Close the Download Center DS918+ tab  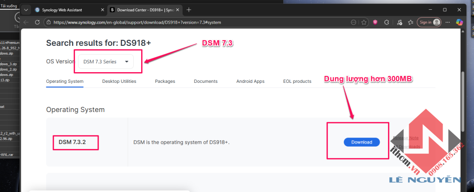click(x=178, y=10)
